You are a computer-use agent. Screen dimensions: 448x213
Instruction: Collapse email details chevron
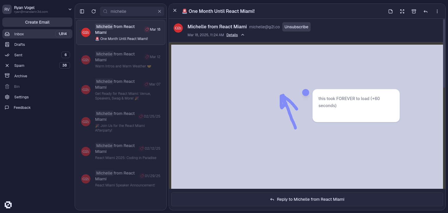point(243,35)
